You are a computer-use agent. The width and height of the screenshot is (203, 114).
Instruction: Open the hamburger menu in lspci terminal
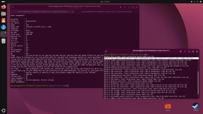[x=185, y=52]
